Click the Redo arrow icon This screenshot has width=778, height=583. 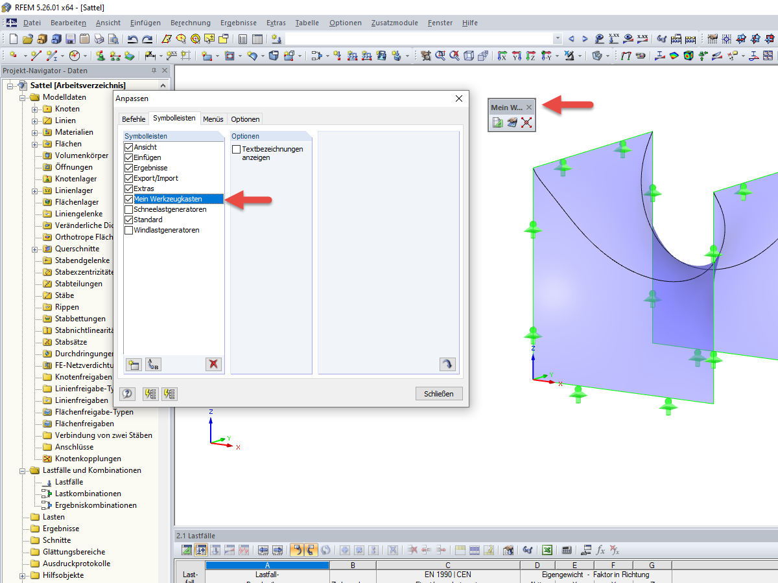[x=148, y=39]
